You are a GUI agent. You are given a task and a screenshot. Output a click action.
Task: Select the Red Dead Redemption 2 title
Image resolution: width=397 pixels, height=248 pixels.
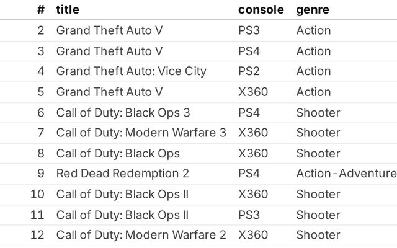(122, 174)
